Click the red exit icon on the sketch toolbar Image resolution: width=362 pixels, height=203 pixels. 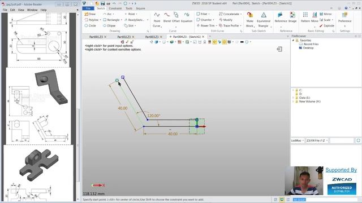122,42
